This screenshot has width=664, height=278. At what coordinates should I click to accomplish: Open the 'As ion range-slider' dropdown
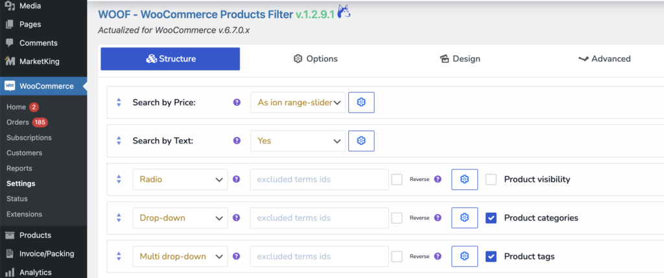click(x=298, y=102)
